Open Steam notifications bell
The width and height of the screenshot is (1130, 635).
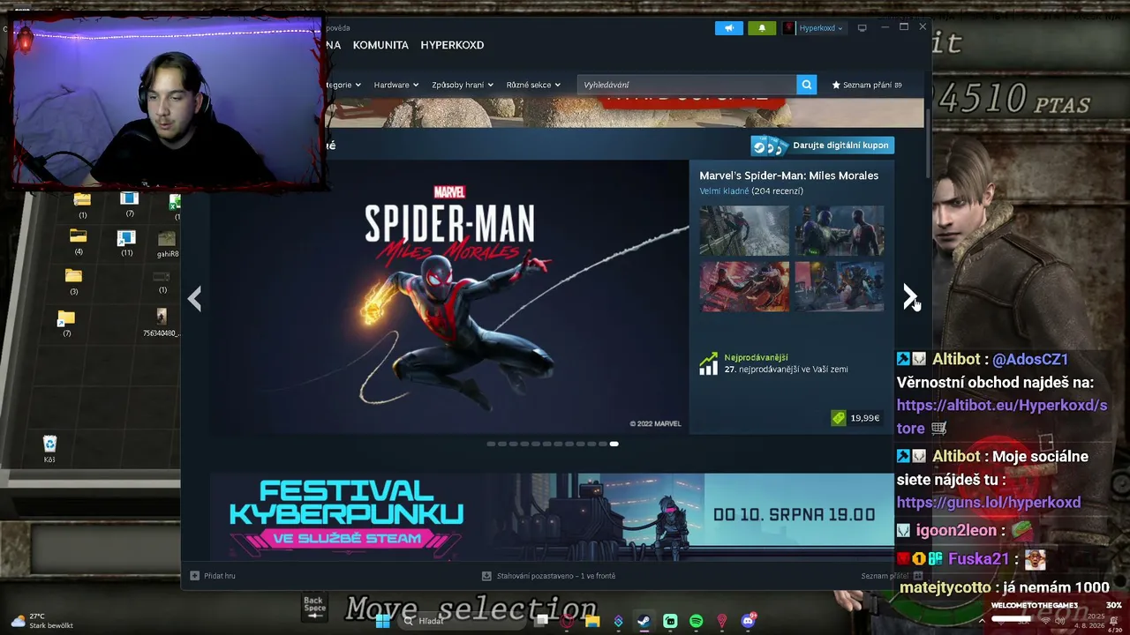pyautogui.click(x=762, y=28)
